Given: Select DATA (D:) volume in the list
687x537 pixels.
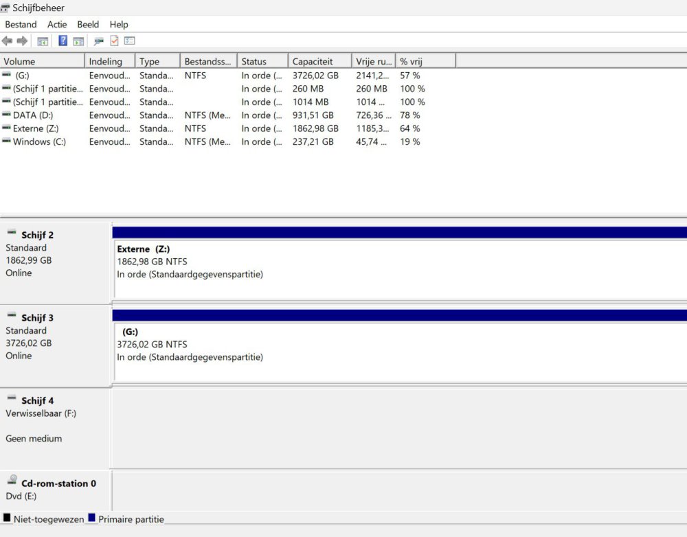Looking at the screenshot, I should click(x=32, y=115).
